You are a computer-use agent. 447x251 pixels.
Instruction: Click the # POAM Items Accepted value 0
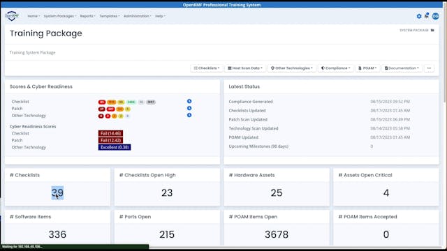point(386,234)
